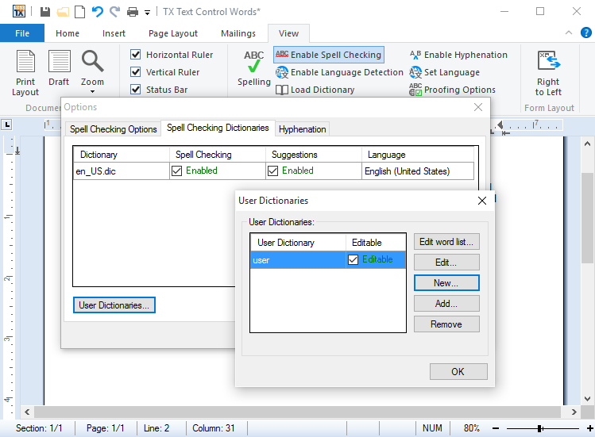Open quick access toolbar customize arrow
The image size is (595, 437).
(147, 13)
